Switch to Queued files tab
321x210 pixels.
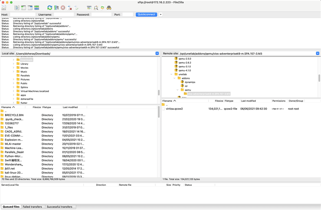[x=11, y=207]
